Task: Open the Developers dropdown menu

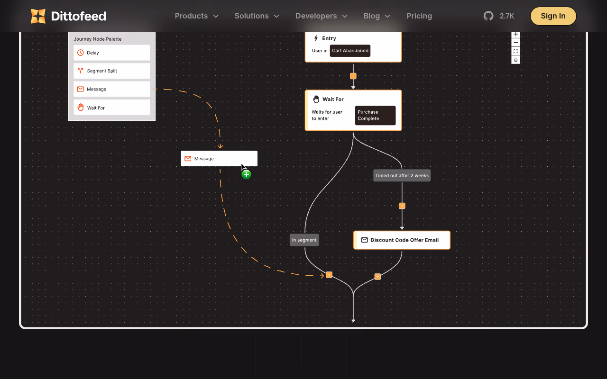Action: pos(322,16)
